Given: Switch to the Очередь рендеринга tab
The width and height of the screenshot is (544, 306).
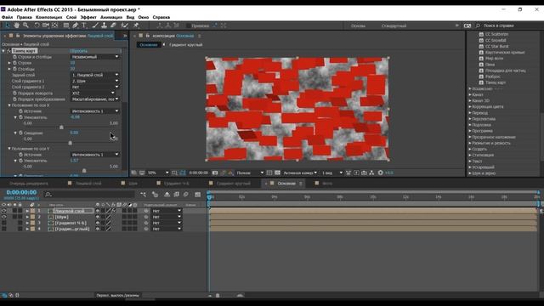Looking at the screenshot, I should point(29,184).
